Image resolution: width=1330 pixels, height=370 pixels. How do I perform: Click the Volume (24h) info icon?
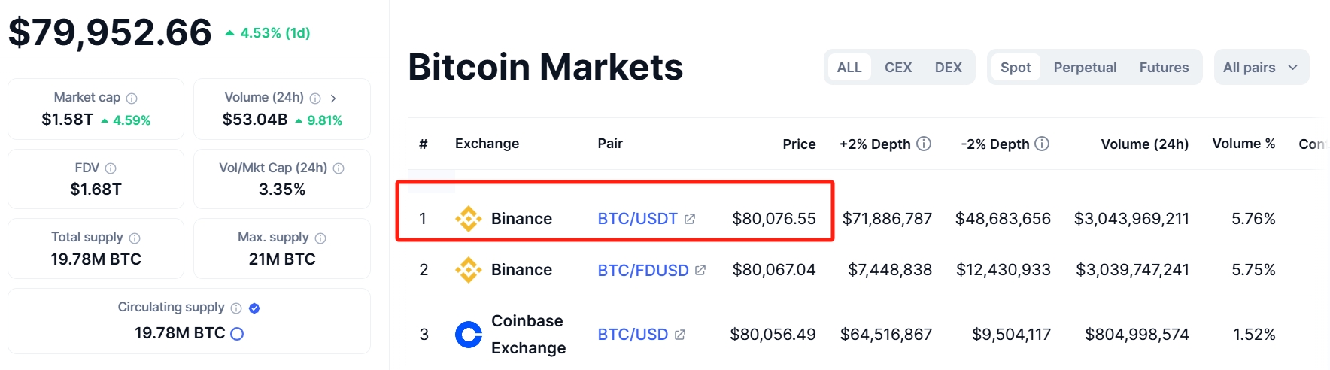315,99
